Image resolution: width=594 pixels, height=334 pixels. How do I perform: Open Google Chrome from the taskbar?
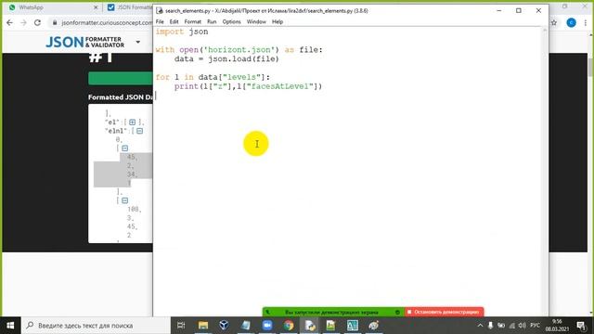(289, 326)
